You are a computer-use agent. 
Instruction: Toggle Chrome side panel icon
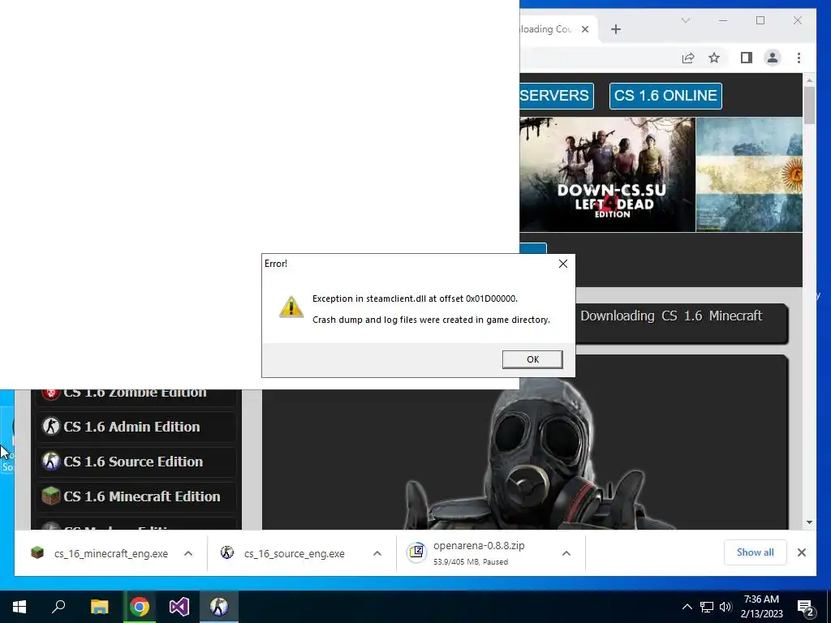click(x=747, y=58)
